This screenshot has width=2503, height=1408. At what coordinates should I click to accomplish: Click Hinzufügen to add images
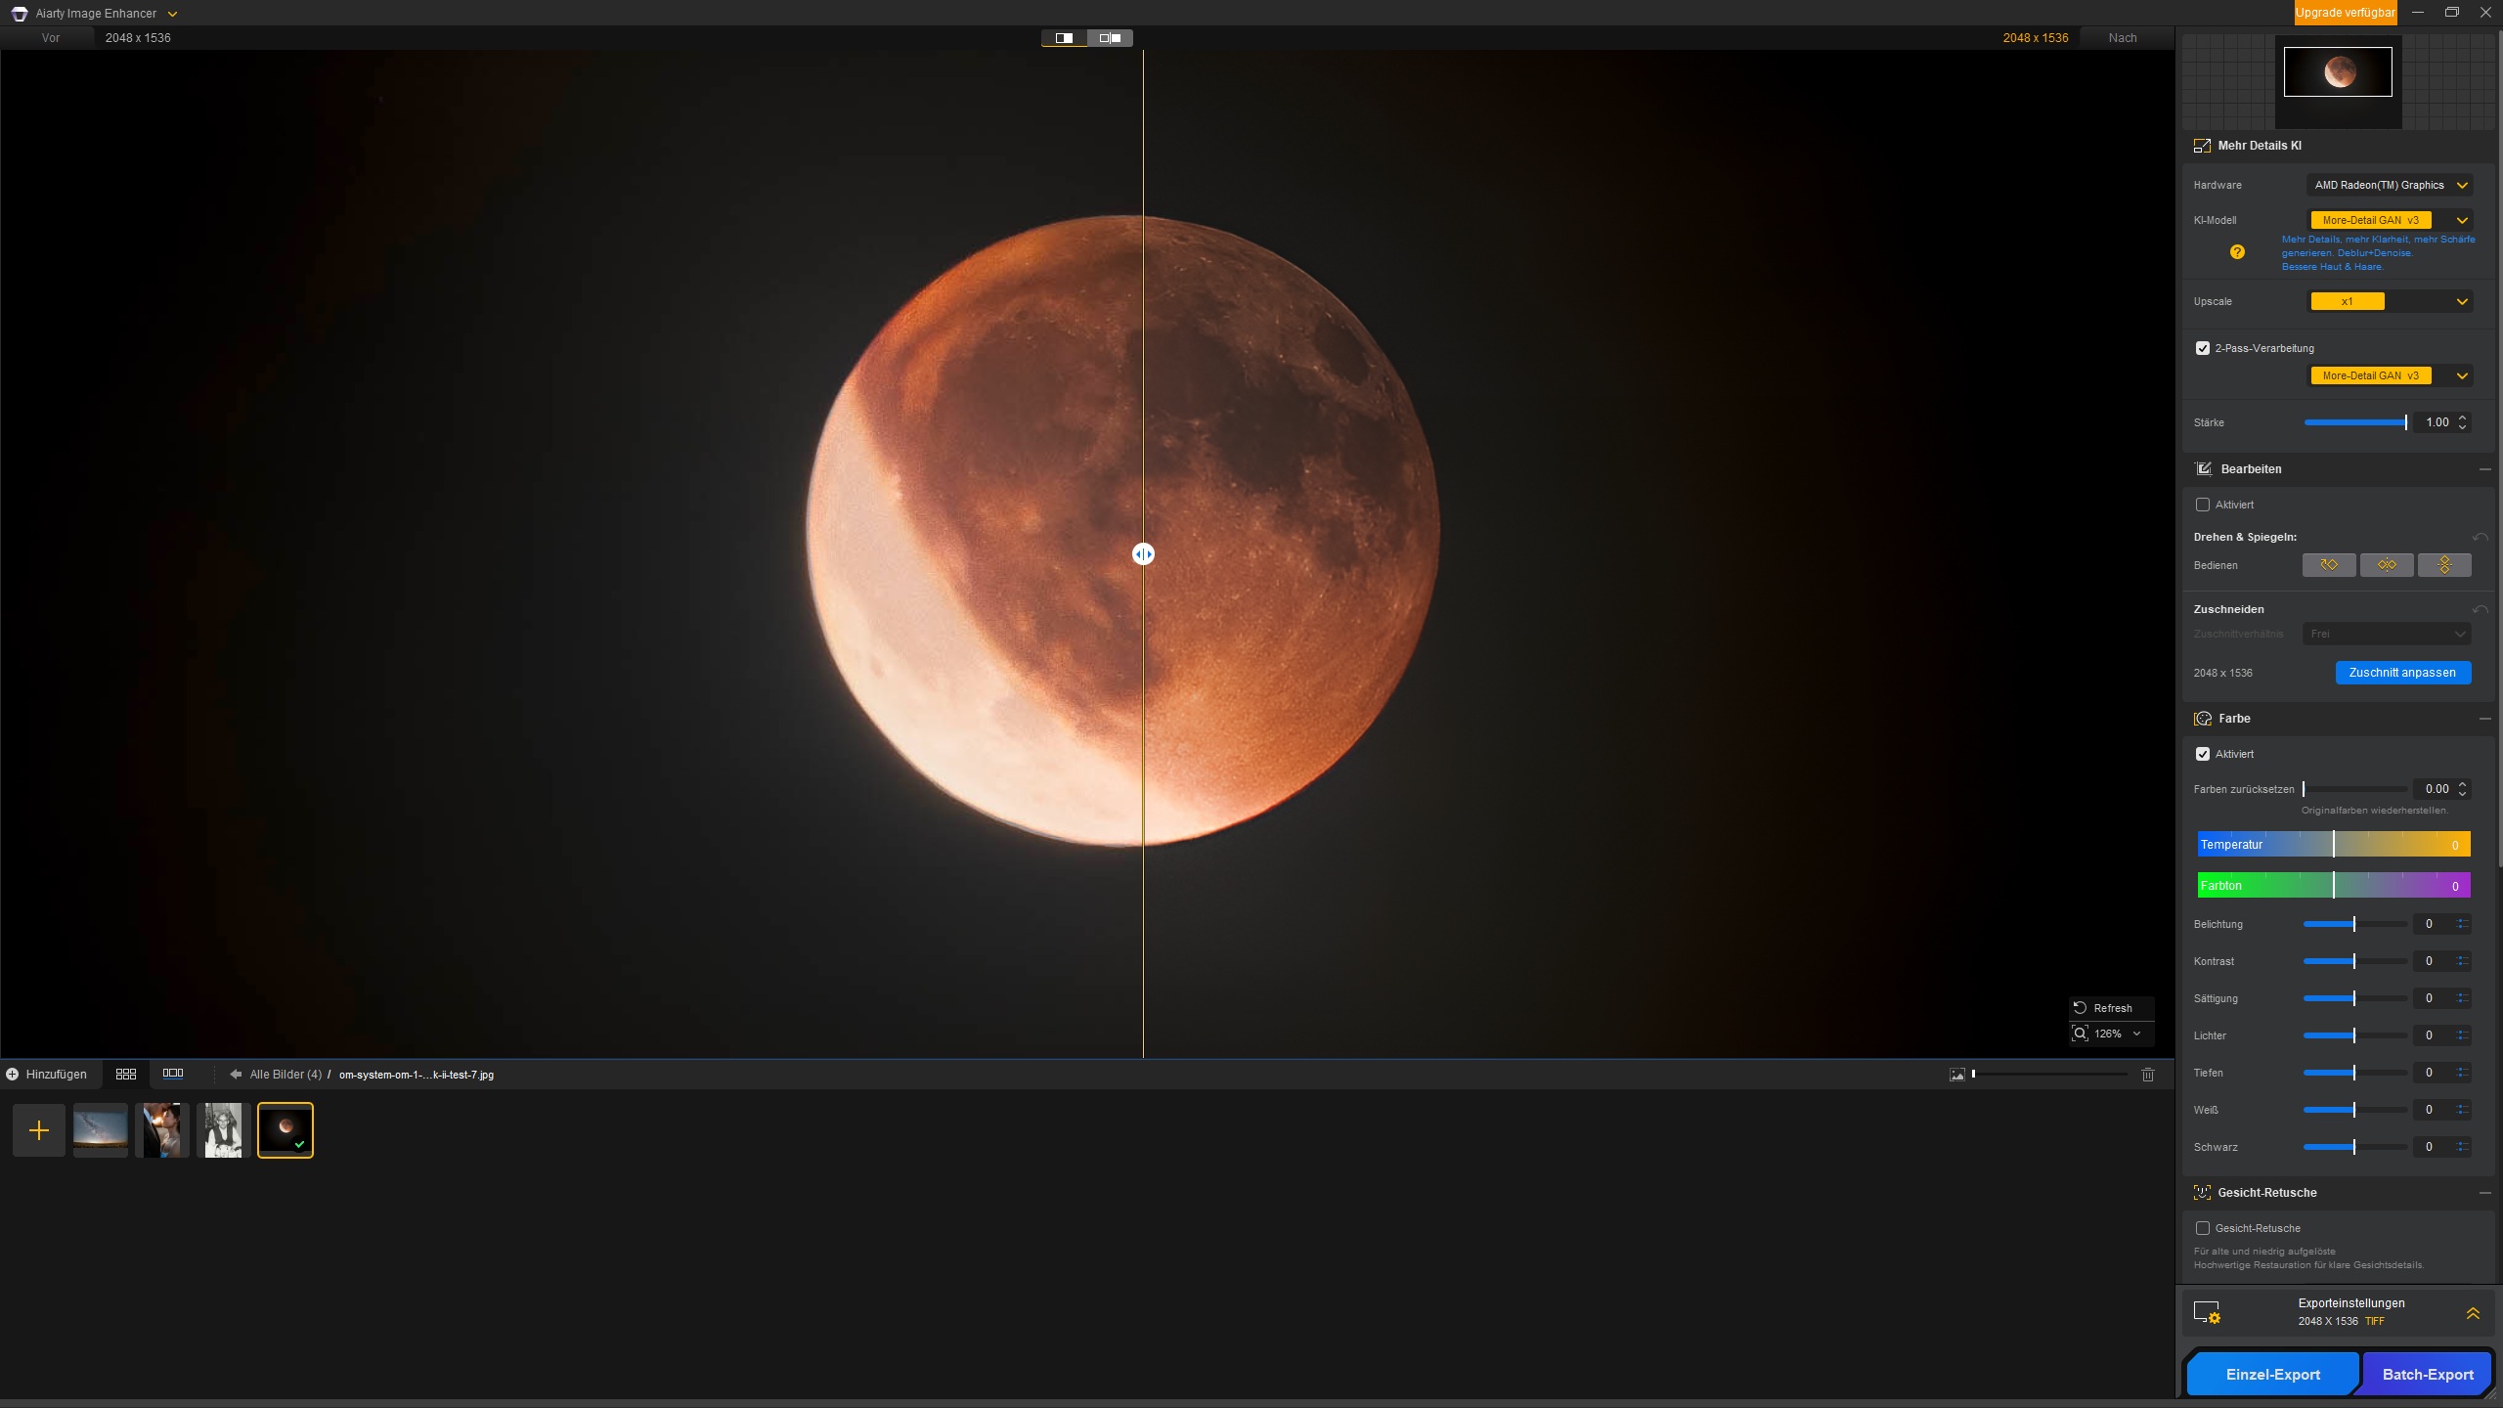[47, 1074]
